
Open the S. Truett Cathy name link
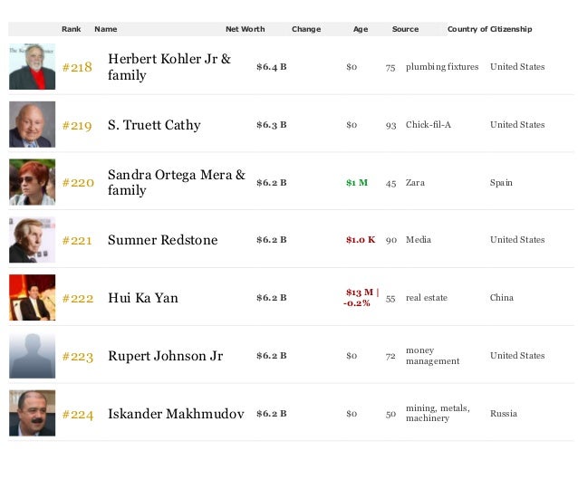click(154, 125)
